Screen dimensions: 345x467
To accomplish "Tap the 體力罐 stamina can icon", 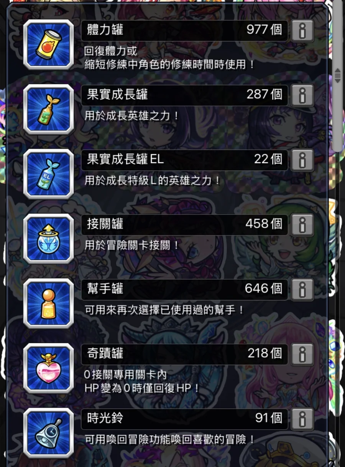I will pyautogui.click(x=48, y=45).
